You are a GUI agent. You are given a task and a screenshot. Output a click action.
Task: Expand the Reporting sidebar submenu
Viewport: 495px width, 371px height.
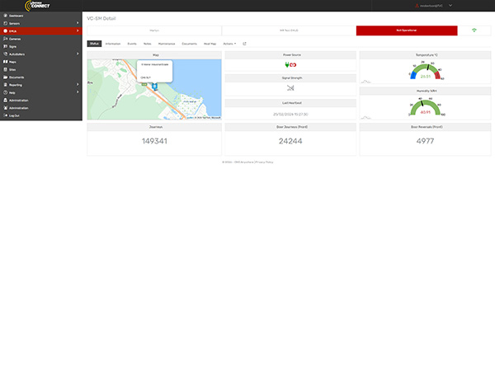(x=78, y=84)
